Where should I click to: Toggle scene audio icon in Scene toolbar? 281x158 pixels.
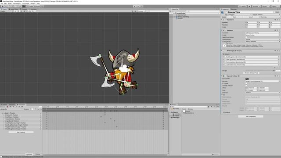pyautogui.click(x=22, y=11)
